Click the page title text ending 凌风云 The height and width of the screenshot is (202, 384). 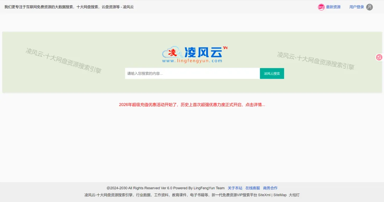(x=69, y=7)
